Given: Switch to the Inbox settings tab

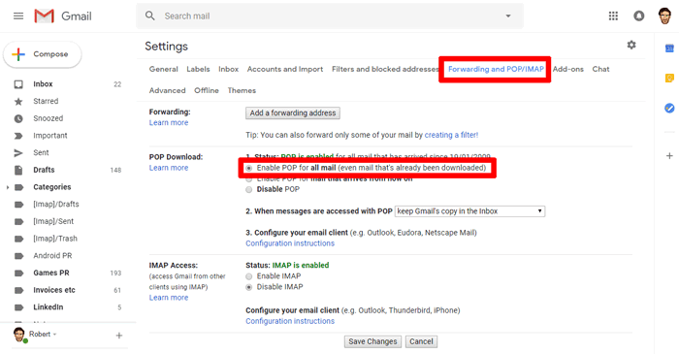Looking at the screenshot, I should 228,69.
